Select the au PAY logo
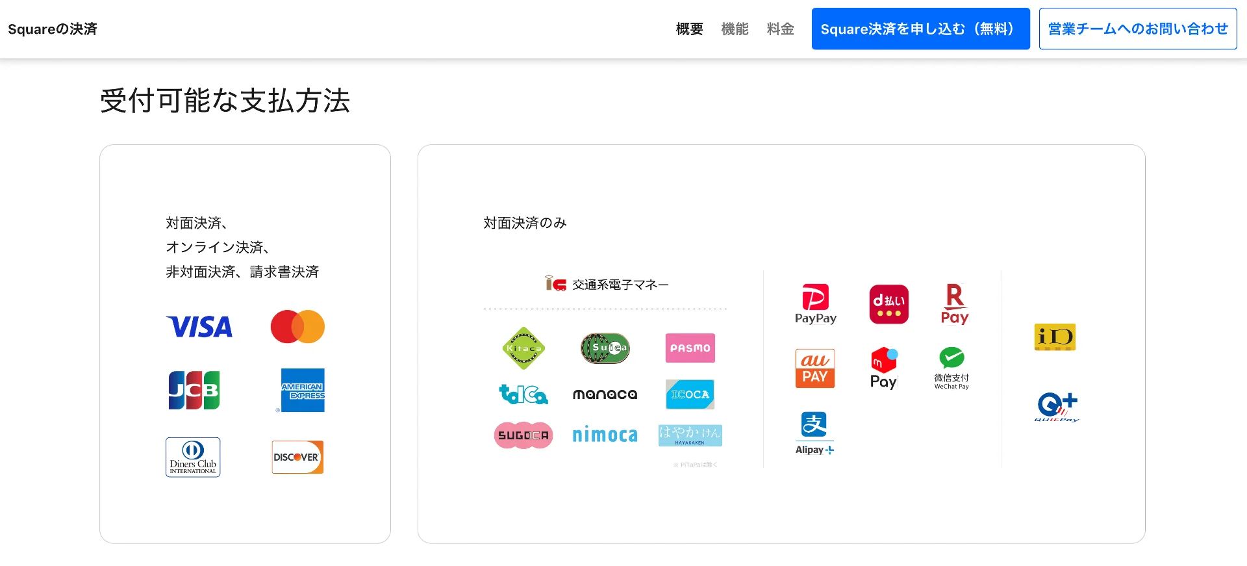The image size is (1247, 566). [814, 368]
